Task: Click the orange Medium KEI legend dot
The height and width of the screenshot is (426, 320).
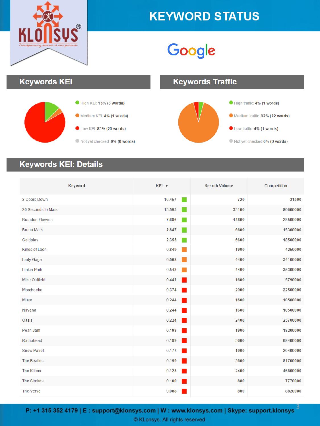Action: point(77,115)
